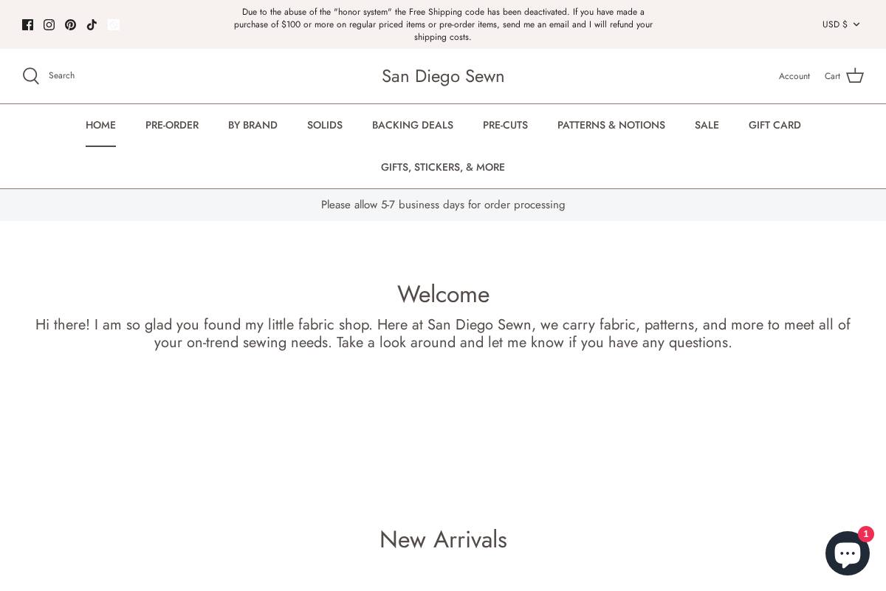Open the PATTERNS & NOTIONS menu
This screenshot has width=886, height=591.
[x=611, y=125]
